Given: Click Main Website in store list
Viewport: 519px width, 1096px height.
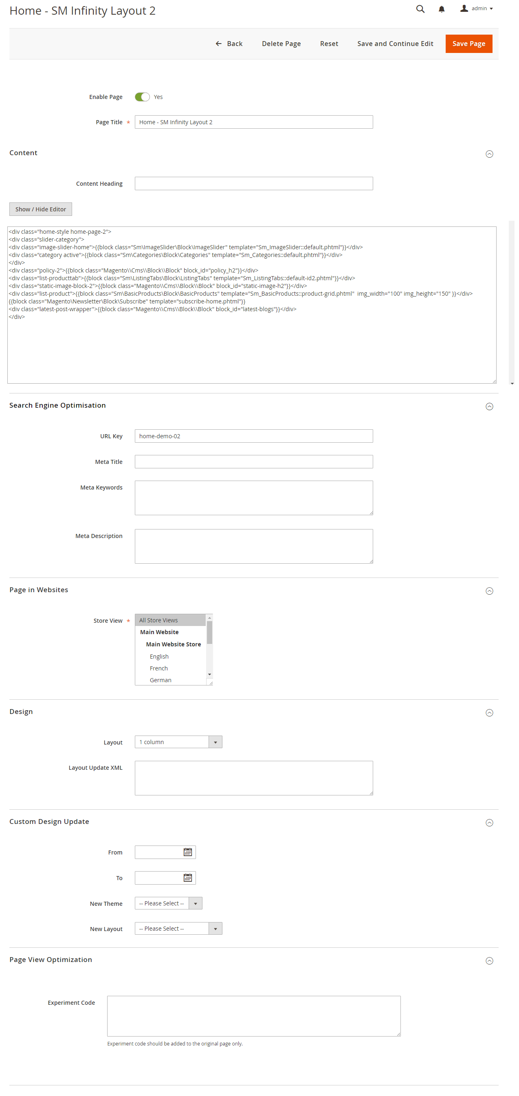Looking at the screenshot, I should [x=170, y=632].
